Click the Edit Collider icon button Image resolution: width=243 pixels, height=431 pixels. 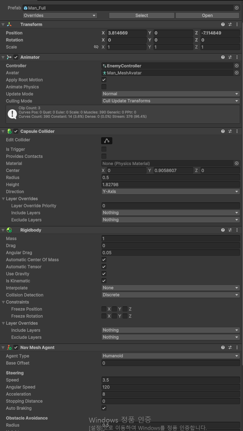pos(107,141)
